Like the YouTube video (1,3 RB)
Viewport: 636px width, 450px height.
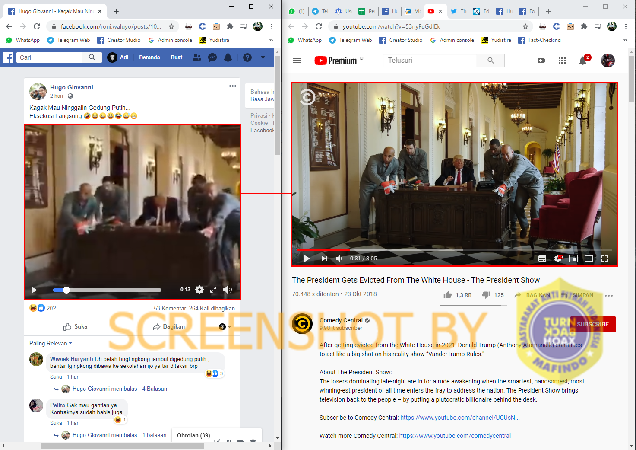tap(457, 295)
